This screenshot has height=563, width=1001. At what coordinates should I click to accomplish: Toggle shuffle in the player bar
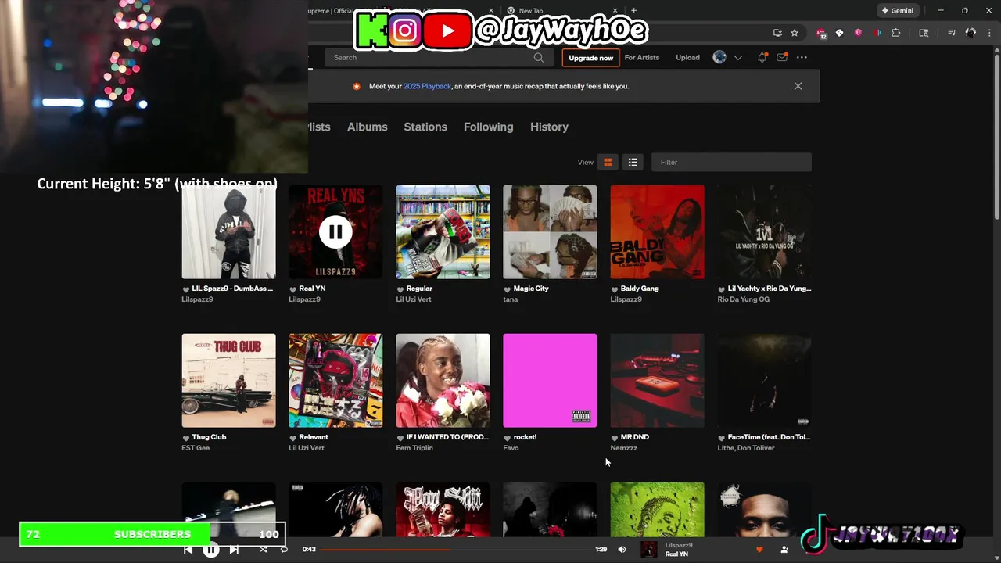point(264,550)
